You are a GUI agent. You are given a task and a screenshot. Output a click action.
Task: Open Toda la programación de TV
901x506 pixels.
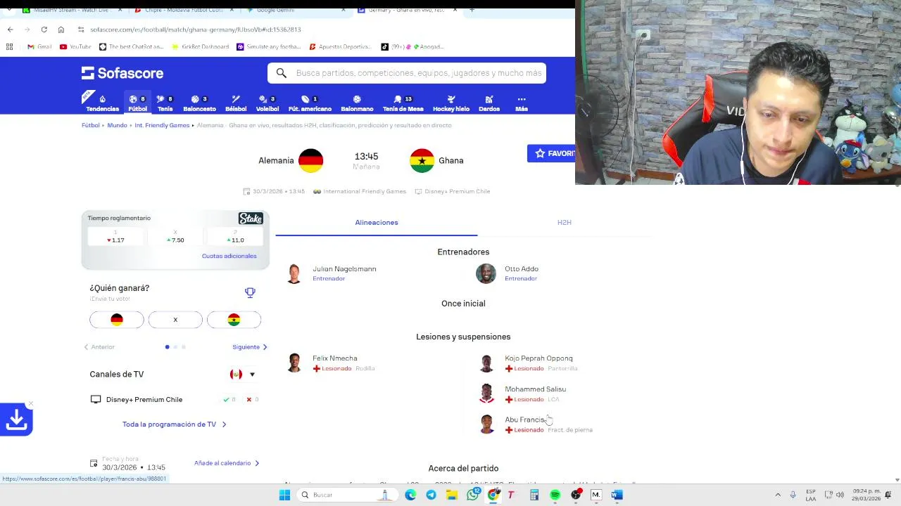pos(174,424)
